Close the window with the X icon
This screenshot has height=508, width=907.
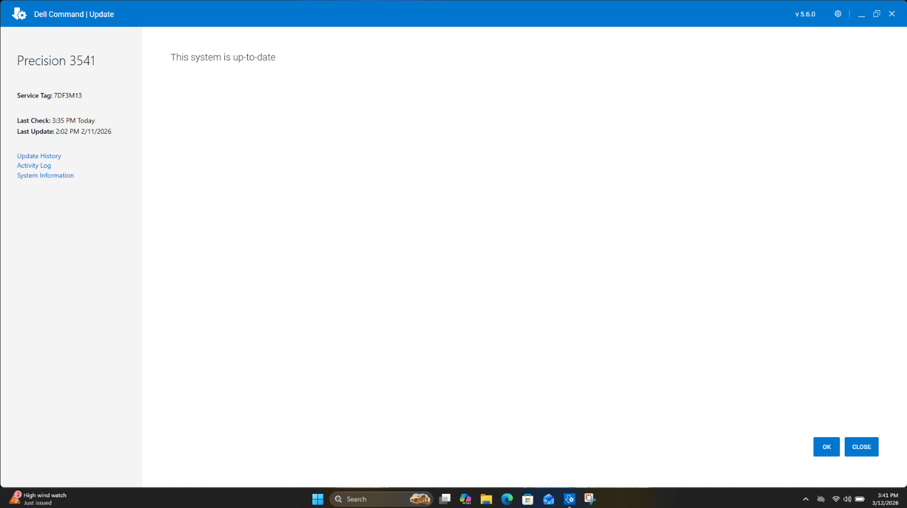point(892,14)
